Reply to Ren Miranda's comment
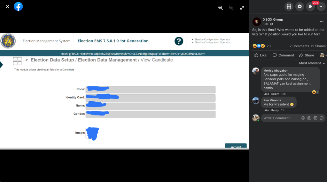 (275, 110)
